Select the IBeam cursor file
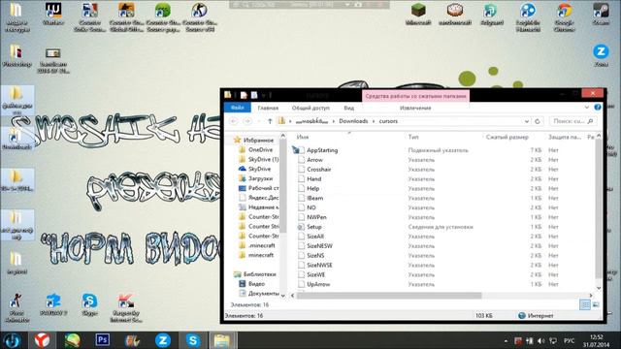 click(x=314, y=198)
